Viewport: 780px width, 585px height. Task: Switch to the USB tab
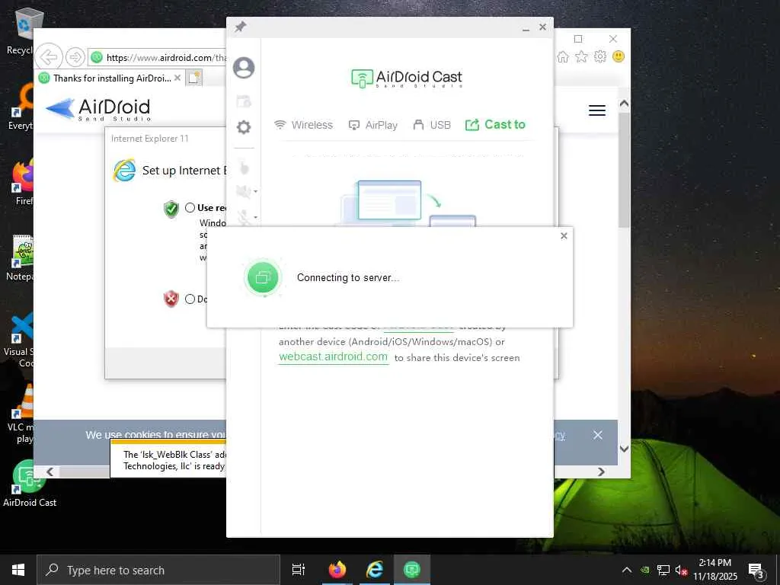point(432,125)
